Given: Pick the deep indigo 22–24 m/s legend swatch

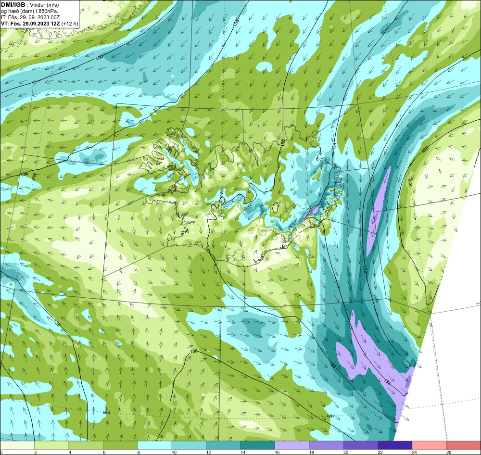Looking at the screenshot, I should (395, 445).
